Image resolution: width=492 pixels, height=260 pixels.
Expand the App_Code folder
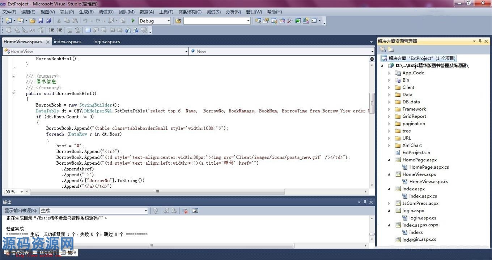389,73
